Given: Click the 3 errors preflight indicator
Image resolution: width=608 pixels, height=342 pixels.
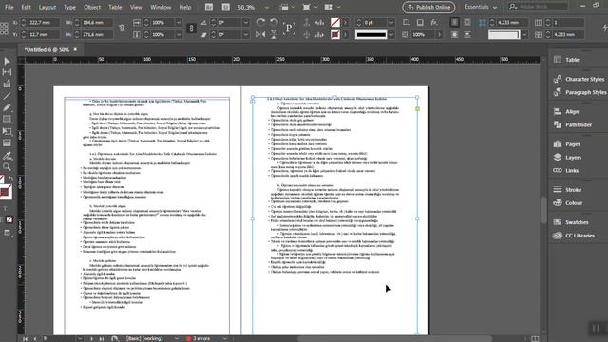Looking at the screenshot, I should coord(199,338).
